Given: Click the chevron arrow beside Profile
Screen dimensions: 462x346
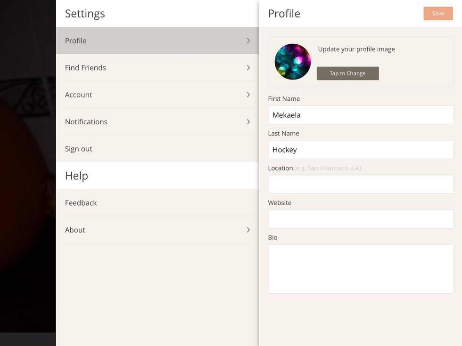Looking at the screenshot, I should 248,40.
